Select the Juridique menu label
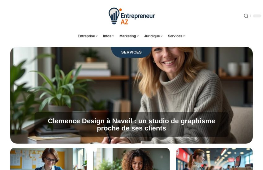Screen dimensions: 263x170 point(152,36)
